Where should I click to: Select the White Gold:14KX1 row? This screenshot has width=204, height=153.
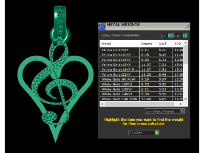(142, 94)
